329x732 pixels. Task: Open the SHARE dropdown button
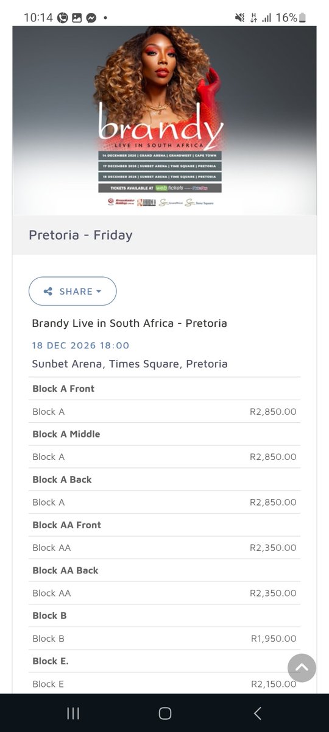click(73, 291)
